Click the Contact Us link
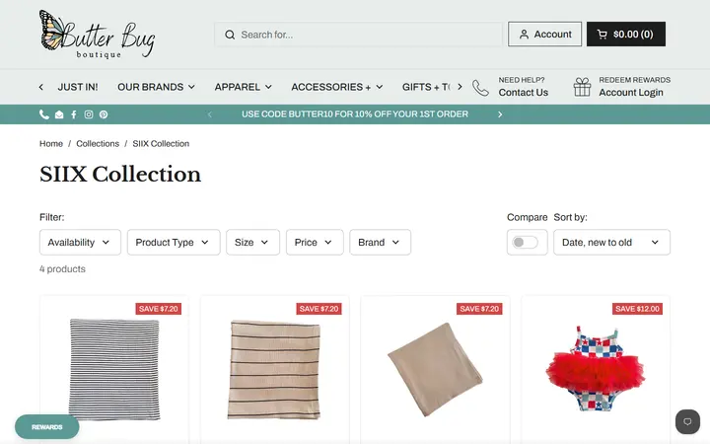This screenshot has width=710, height=444. pyautogui.click(x=523, y=93)
